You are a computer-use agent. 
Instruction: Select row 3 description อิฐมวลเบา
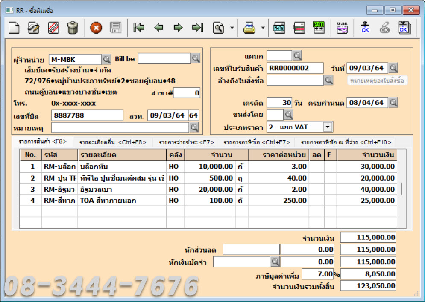click(x=122, y=190)
